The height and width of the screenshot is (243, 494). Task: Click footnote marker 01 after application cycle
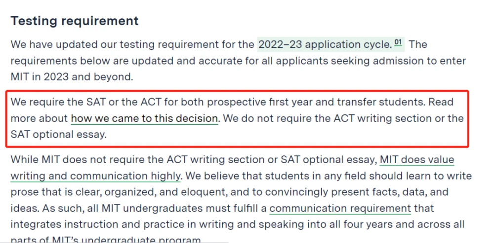[x=398, y=42]
